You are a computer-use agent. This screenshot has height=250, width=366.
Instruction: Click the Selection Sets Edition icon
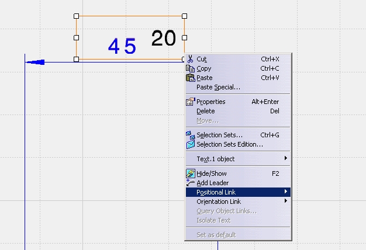coord(191,144)
